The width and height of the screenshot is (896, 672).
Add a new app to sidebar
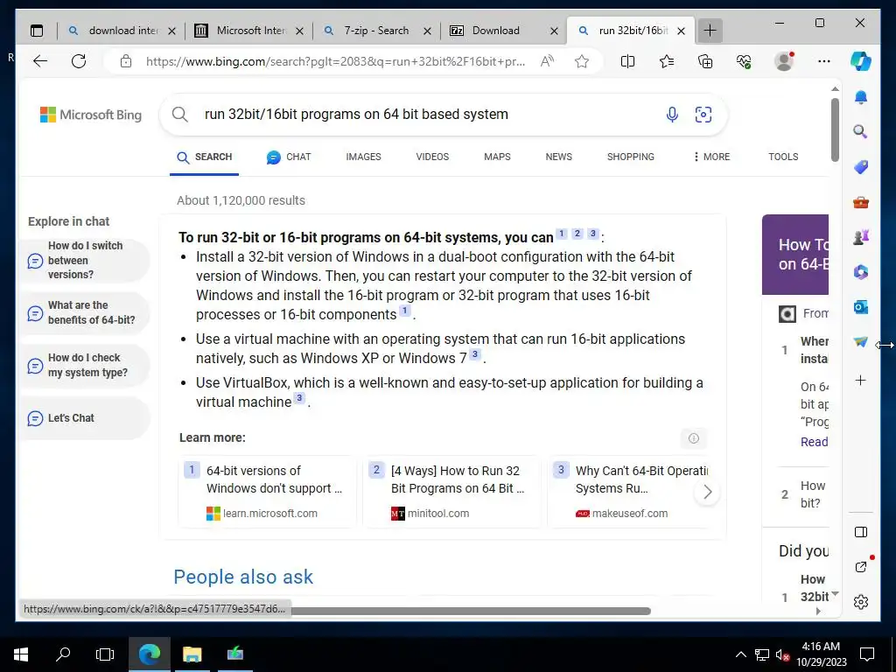861,381
